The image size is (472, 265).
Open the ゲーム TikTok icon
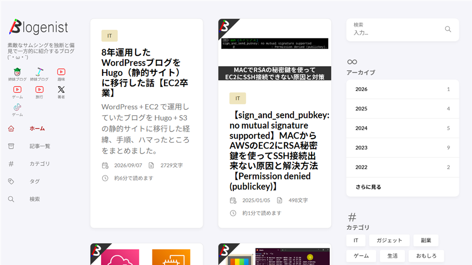pos(17,107)
